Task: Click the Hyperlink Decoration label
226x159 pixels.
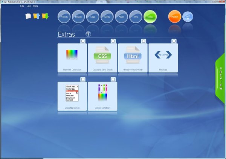Action: (72, 70)
